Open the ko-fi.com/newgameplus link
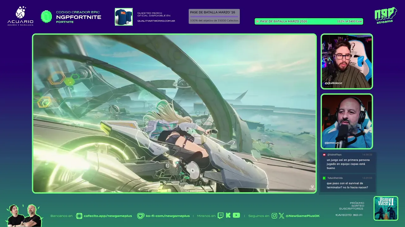This screenshot has width=405, height=227. click(x=168, y=216)
